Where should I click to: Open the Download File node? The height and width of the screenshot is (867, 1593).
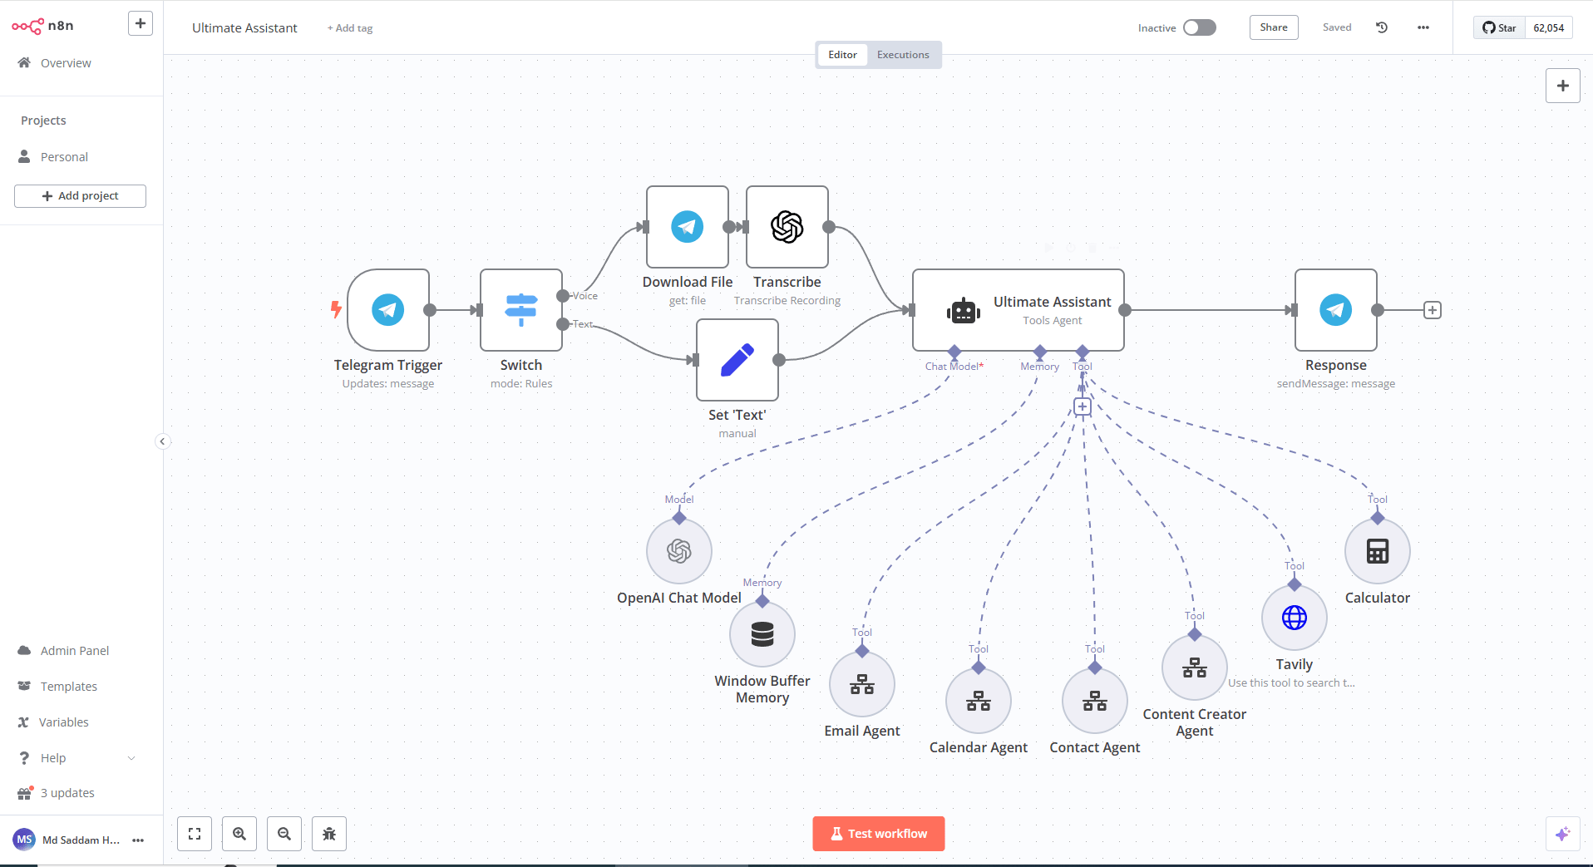[x=688, y=227]
